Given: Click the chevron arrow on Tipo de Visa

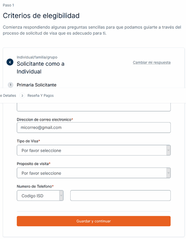Looking at the screenshot, I should 169,150.
